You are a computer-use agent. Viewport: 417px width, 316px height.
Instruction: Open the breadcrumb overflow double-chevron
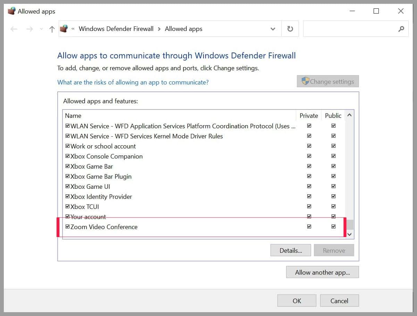pyautogui.click(x=73, y=29)
